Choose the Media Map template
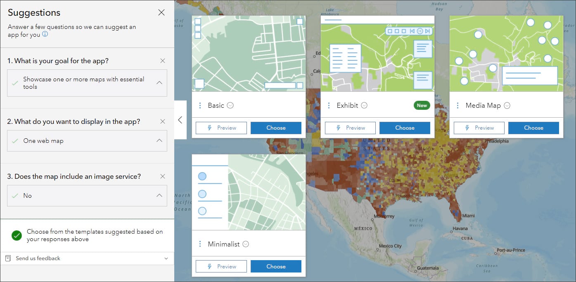Image resolution: width=576 pixels, height=282 pixels. [533, 128]
